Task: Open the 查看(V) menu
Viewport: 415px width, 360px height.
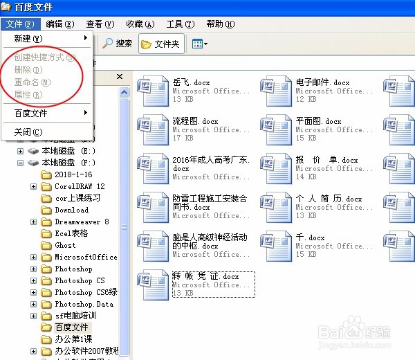Action: (x=100, y=24)
